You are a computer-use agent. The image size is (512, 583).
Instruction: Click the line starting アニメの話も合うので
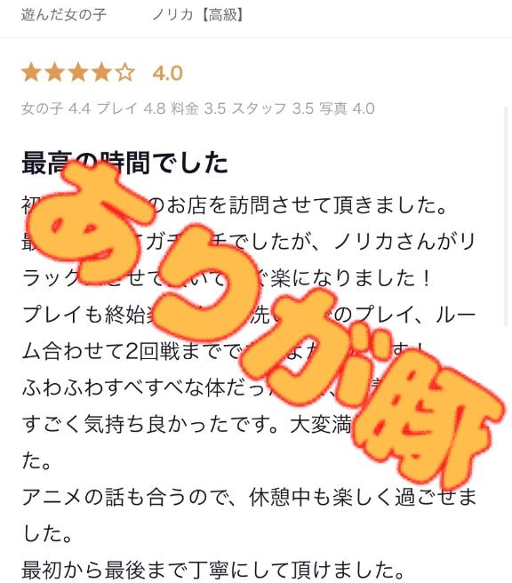coord(249,497)
